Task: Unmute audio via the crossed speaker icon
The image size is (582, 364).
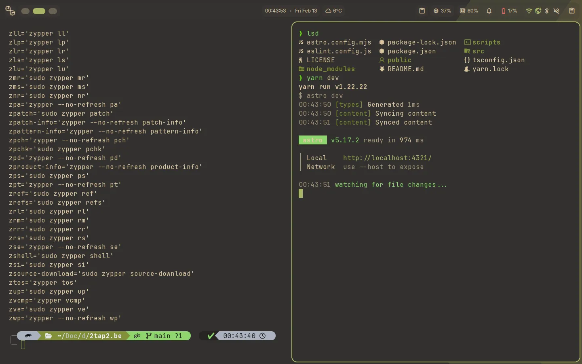Action: (556, 11)
